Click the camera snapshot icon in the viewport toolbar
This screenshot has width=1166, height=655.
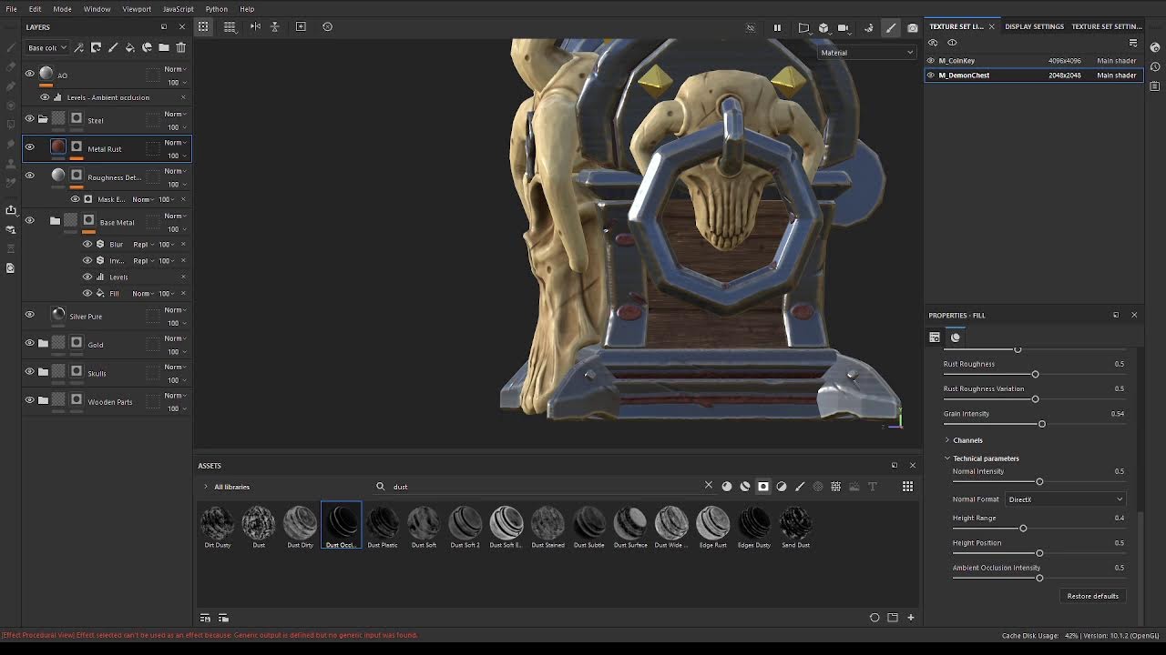point(912,27)
